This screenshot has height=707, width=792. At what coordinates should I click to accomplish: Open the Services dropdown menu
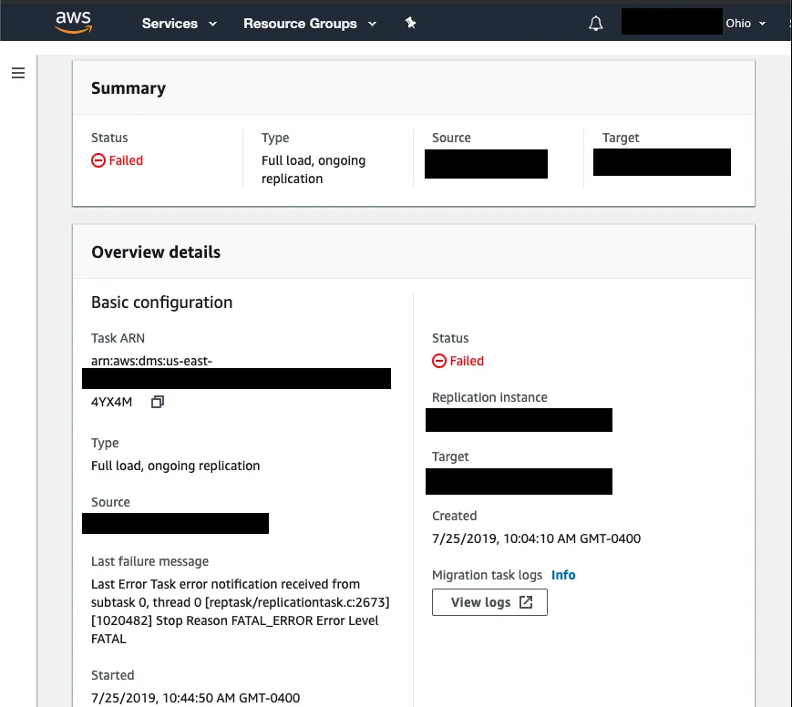point(179,24)
